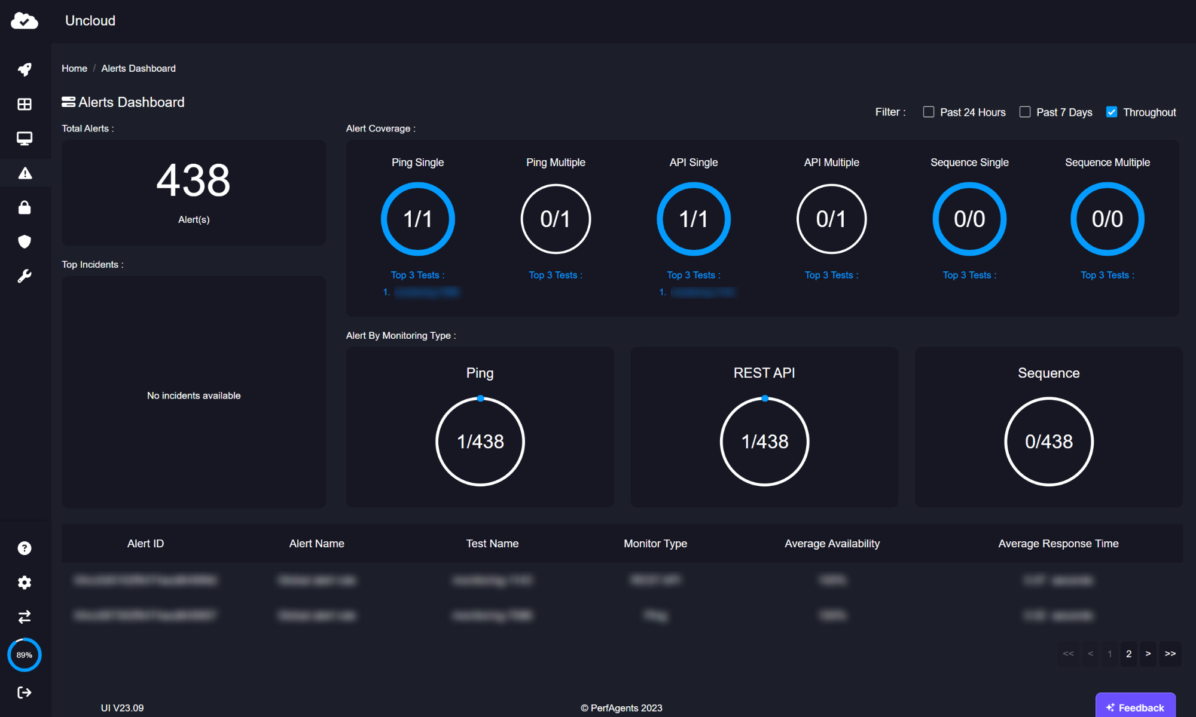Enable the Past 24 Hours filter
1196x717 pixels.
929,112
